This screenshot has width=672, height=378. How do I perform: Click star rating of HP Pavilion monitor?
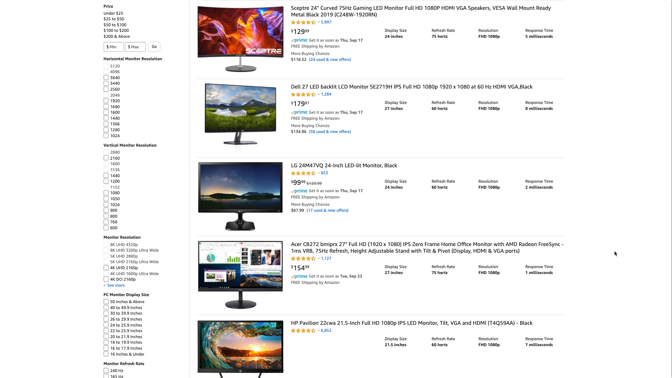click(x=303, y=331)
